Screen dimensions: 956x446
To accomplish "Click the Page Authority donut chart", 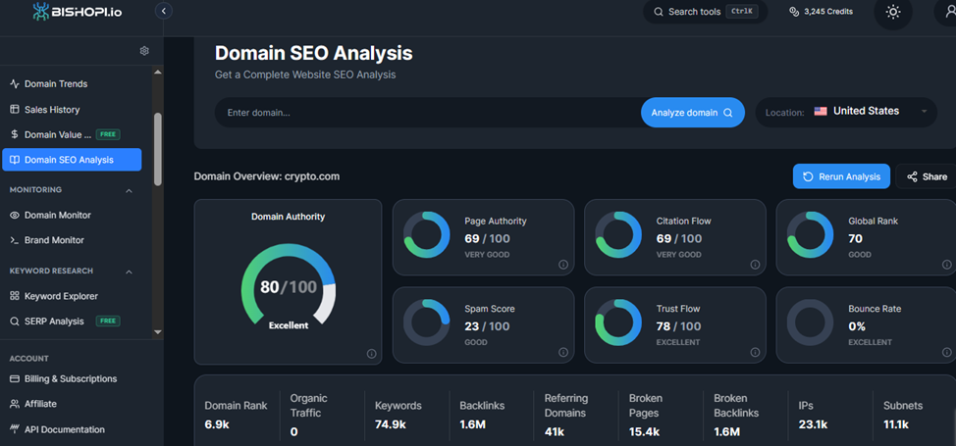I will [427, 235].
